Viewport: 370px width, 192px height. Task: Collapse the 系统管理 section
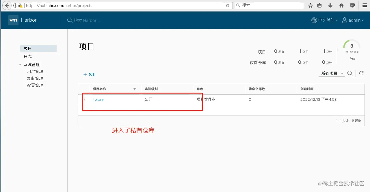click(x=19, y=64)
